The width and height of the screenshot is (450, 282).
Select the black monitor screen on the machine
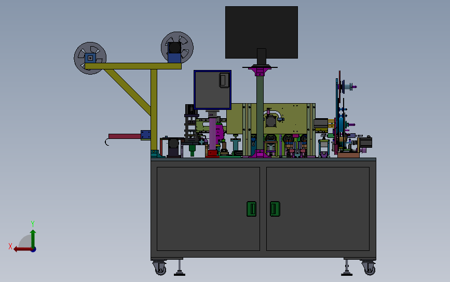[262, 32]
